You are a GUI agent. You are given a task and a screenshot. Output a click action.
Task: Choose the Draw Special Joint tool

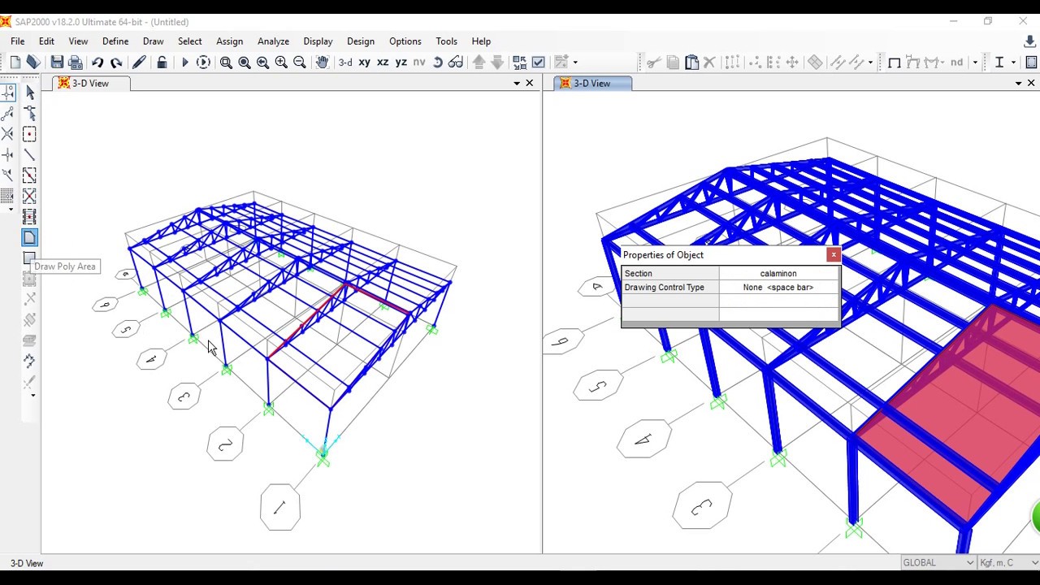point(30,134)
